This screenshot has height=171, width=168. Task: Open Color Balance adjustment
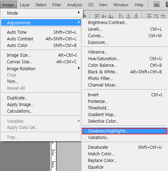(x=125, y=65)
